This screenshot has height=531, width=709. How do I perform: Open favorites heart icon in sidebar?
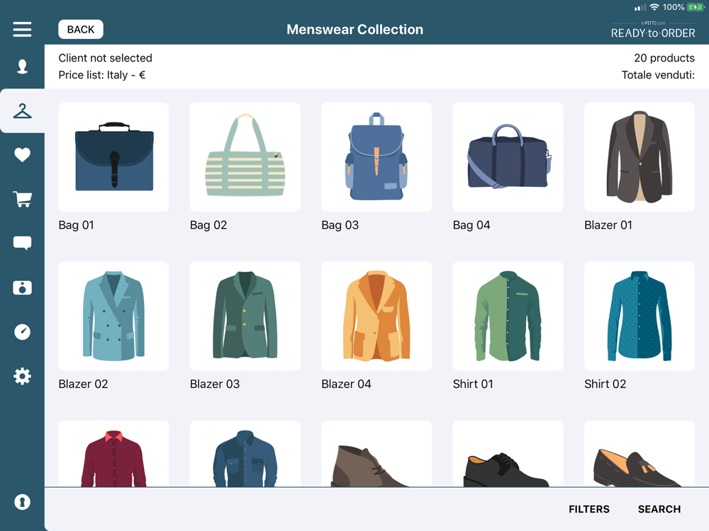coord(22,155)
